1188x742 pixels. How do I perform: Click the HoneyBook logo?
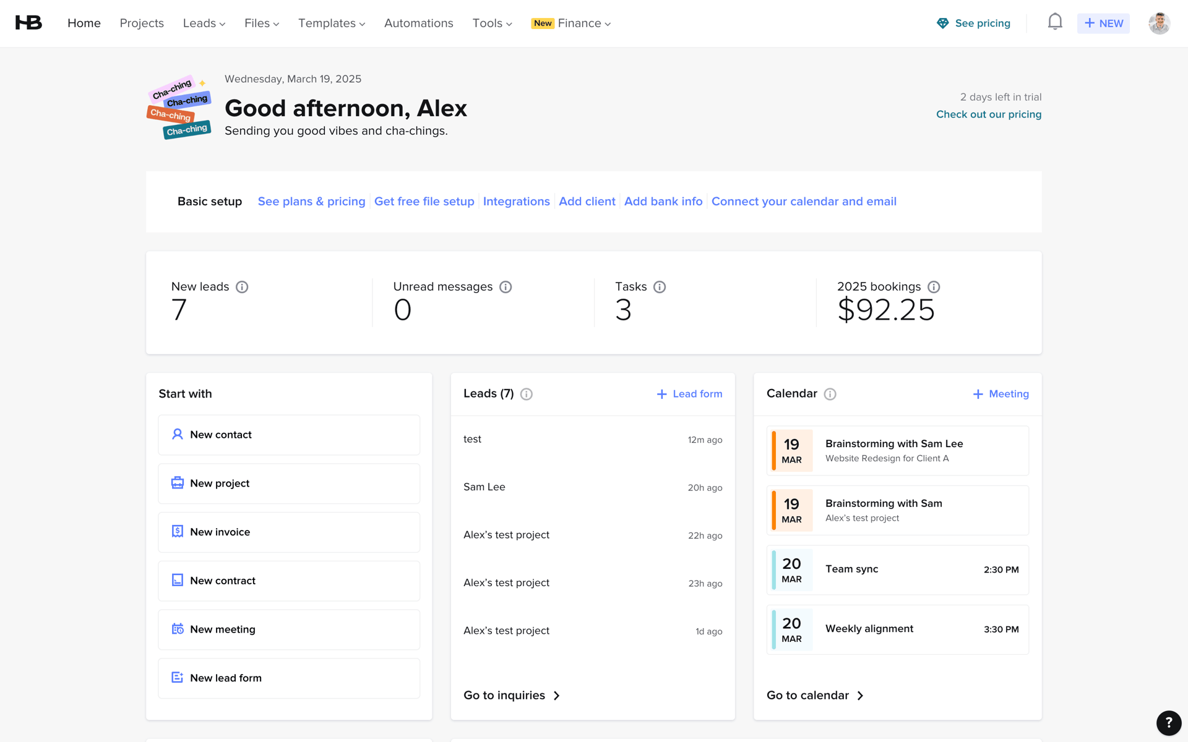(28, 23)
